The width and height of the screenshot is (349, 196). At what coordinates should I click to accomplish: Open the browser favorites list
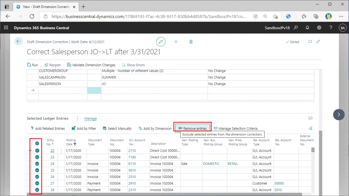point(304,16)
